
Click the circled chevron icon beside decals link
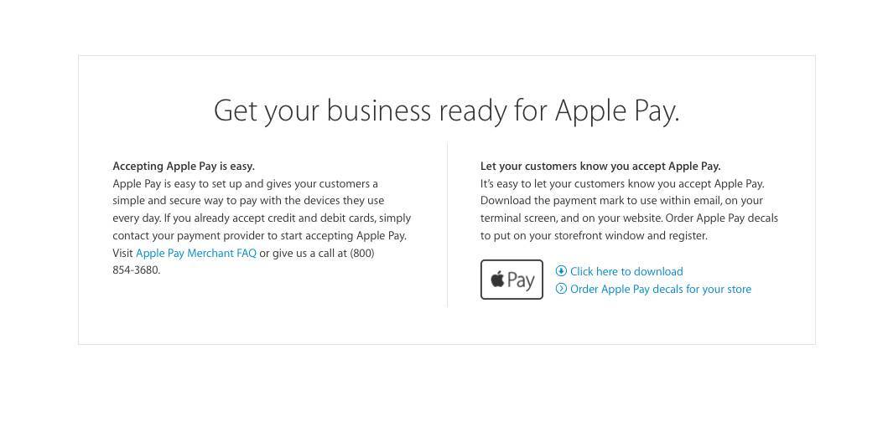click(561, 289)
